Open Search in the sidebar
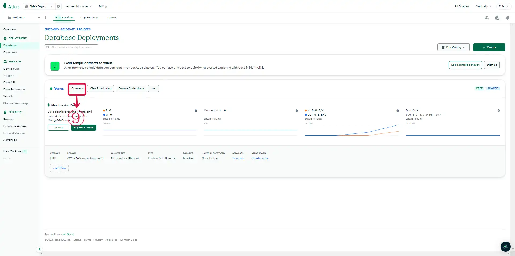 tap(8, 96)
